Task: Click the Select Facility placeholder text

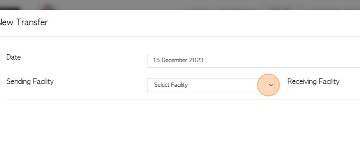Action: tap(171, 85)
